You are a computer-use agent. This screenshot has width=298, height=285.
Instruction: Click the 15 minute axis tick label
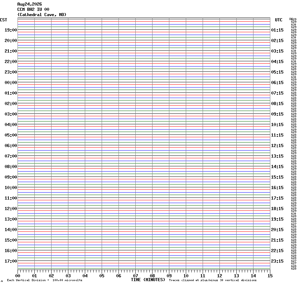270,276
